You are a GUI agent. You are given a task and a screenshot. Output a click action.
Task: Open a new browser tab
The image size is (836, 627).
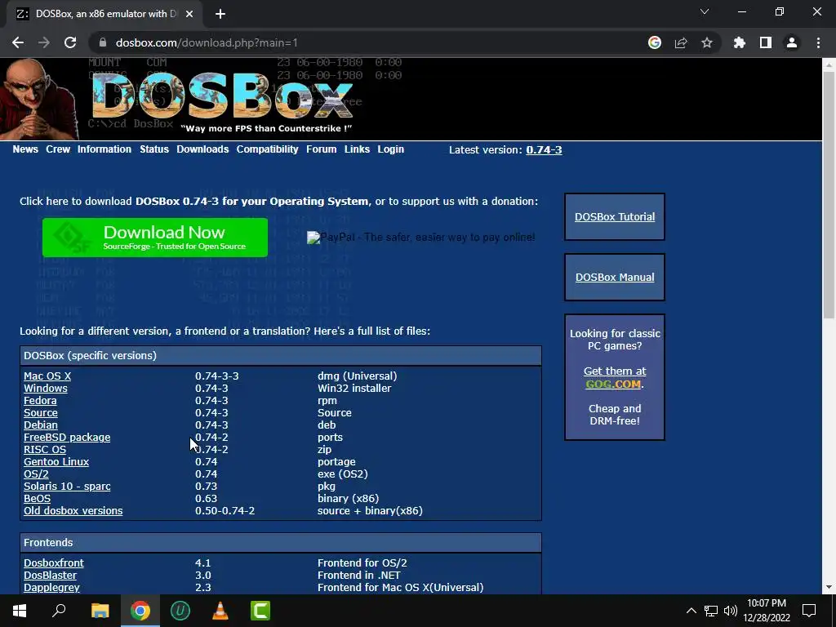click(x=220, y=14)
